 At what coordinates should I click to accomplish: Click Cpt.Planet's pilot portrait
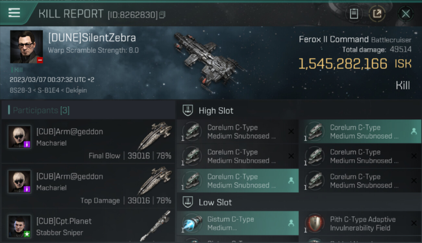[x=19, y=226]
